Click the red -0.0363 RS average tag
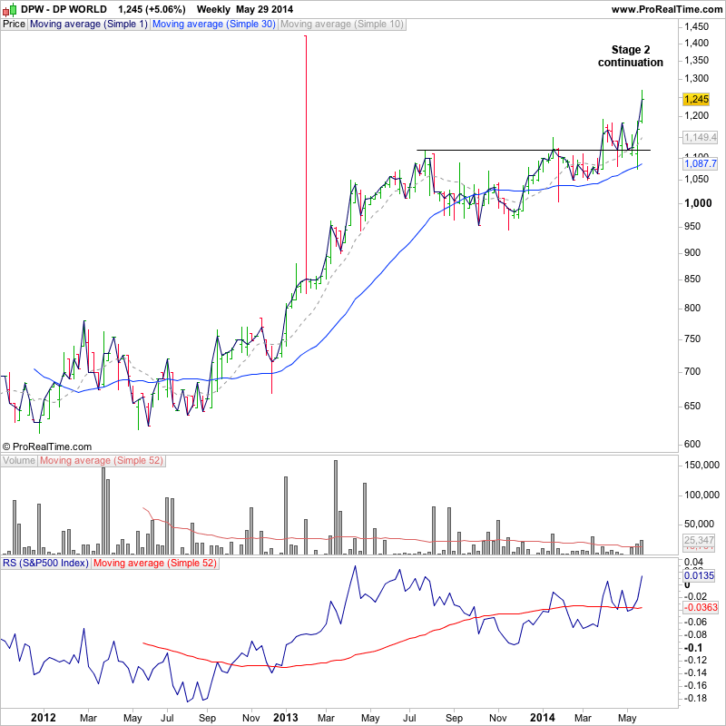 pyautogui.click(x=701, y=607)
